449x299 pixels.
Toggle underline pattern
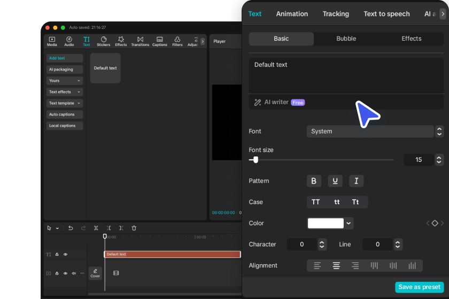click(335, 181)
